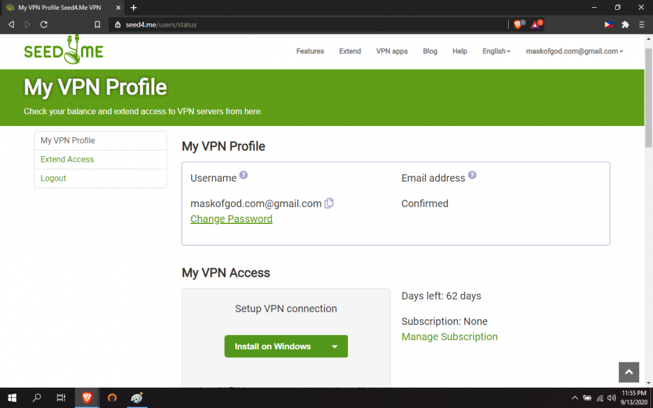Image resolution: width=653 pixels, height=408 pixels.
Task: Click the Change Password link
Action: tap(231, 219)
